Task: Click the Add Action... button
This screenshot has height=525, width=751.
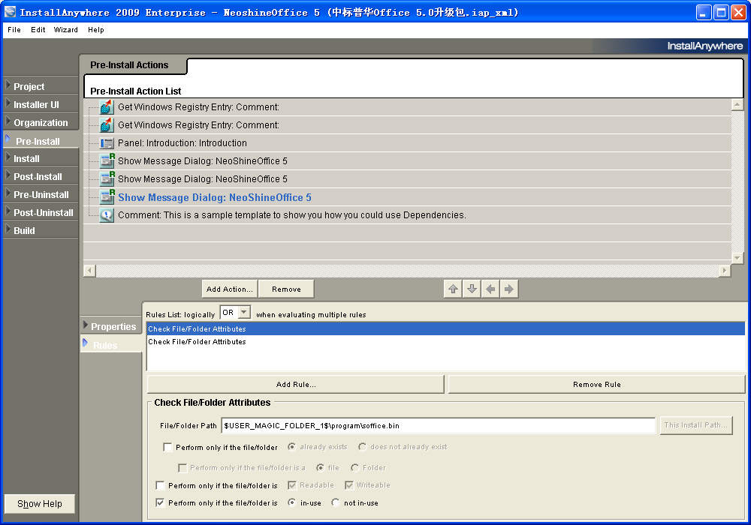Action: 229,289
